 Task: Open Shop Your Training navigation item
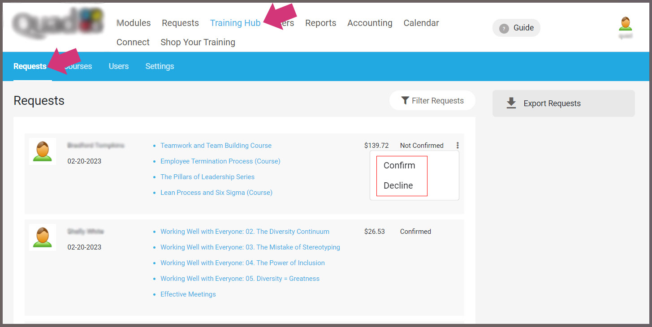tap(198, 42)
